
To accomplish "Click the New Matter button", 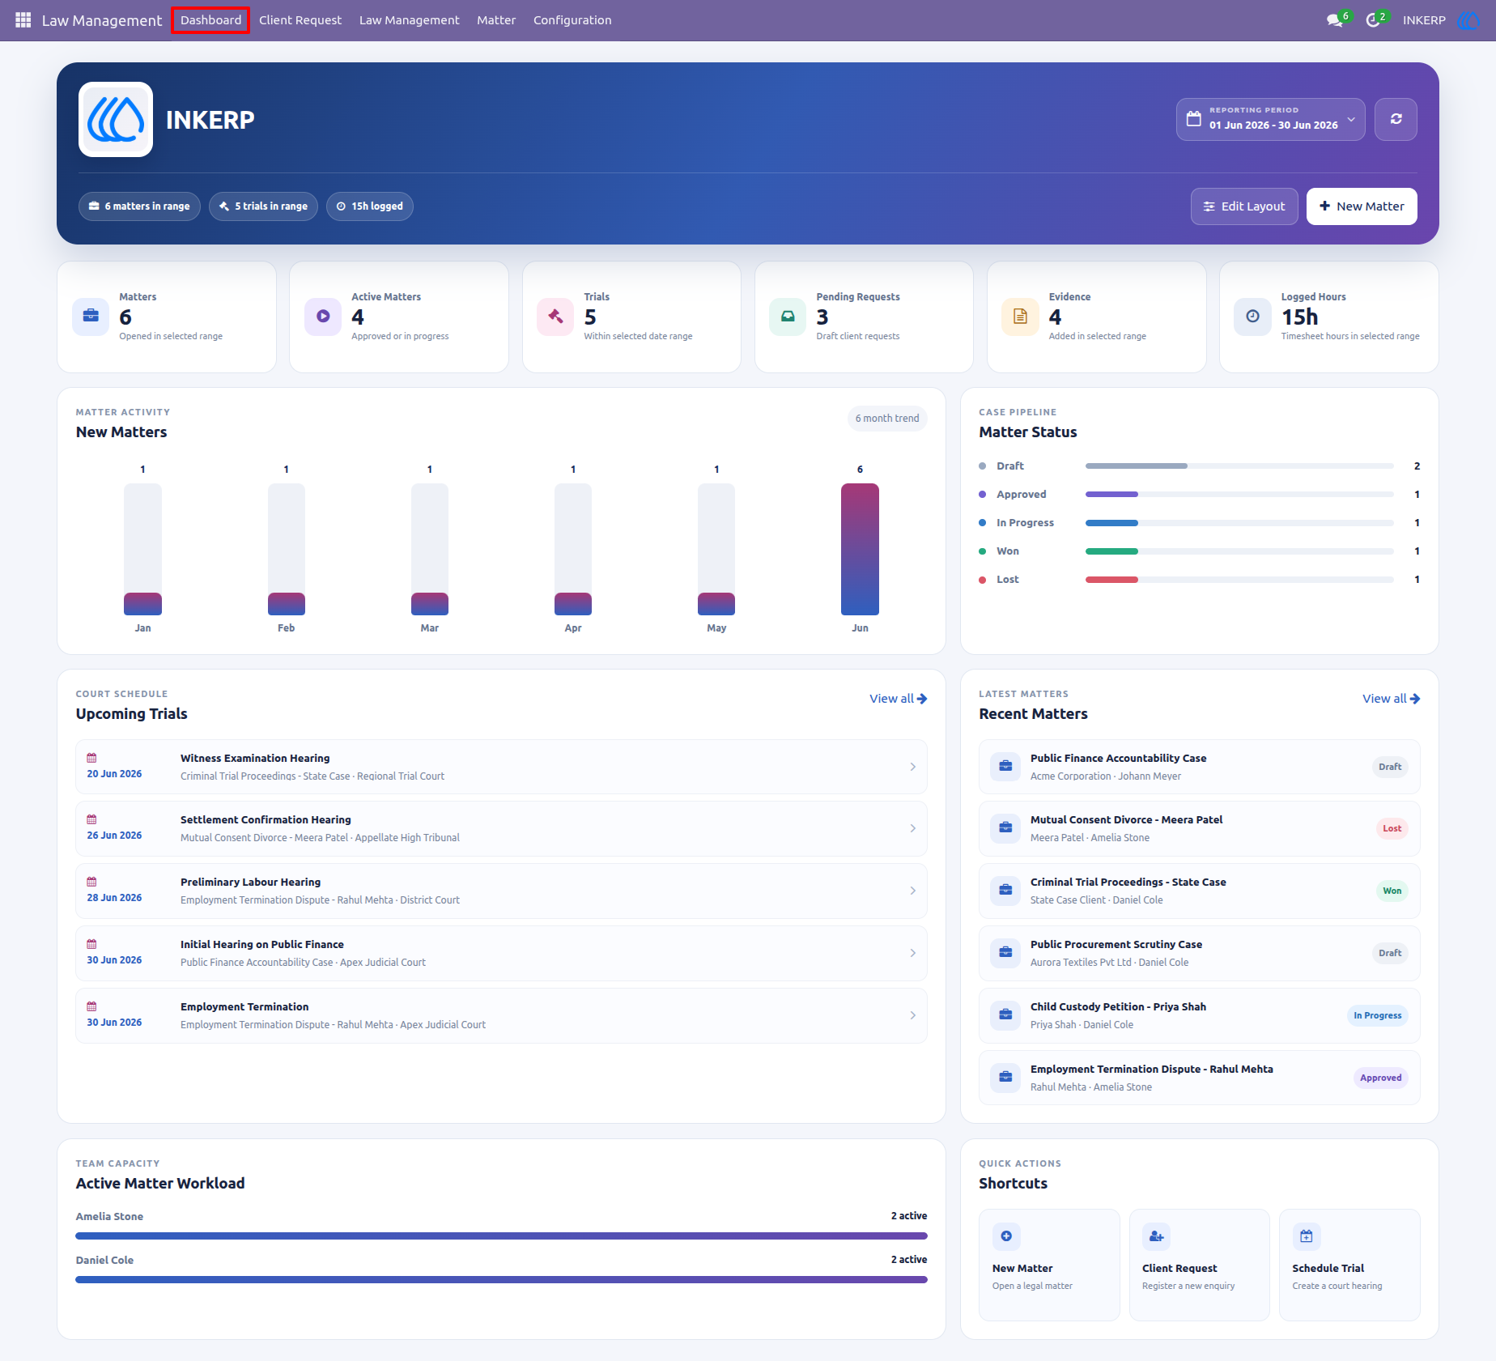I will [1362, 206].
